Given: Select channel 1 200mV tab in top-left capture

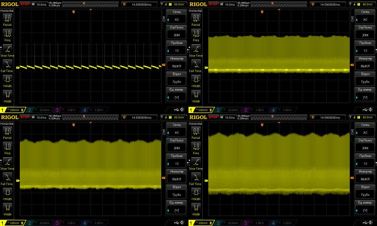Looking at the screenshot, I should click(13, 110).
